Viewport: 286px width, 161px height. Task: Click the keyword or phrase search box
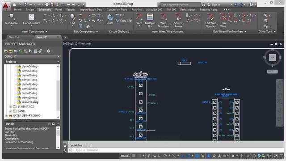click(x=180, y=4)
